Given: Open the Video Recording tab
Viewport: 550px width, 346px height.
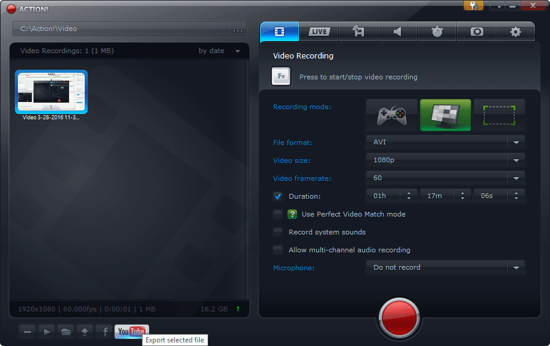Looking at the screenshot, I should tap(280, 32).
